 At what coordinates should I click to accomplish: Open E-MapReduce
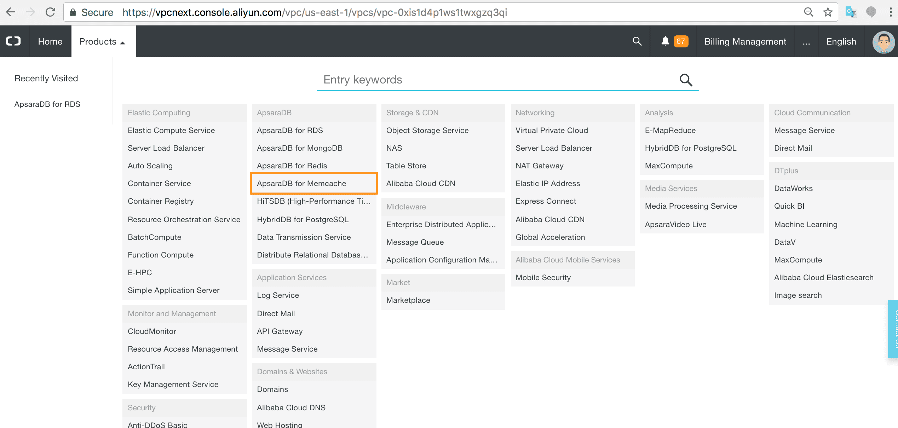[x=670, y=130]
